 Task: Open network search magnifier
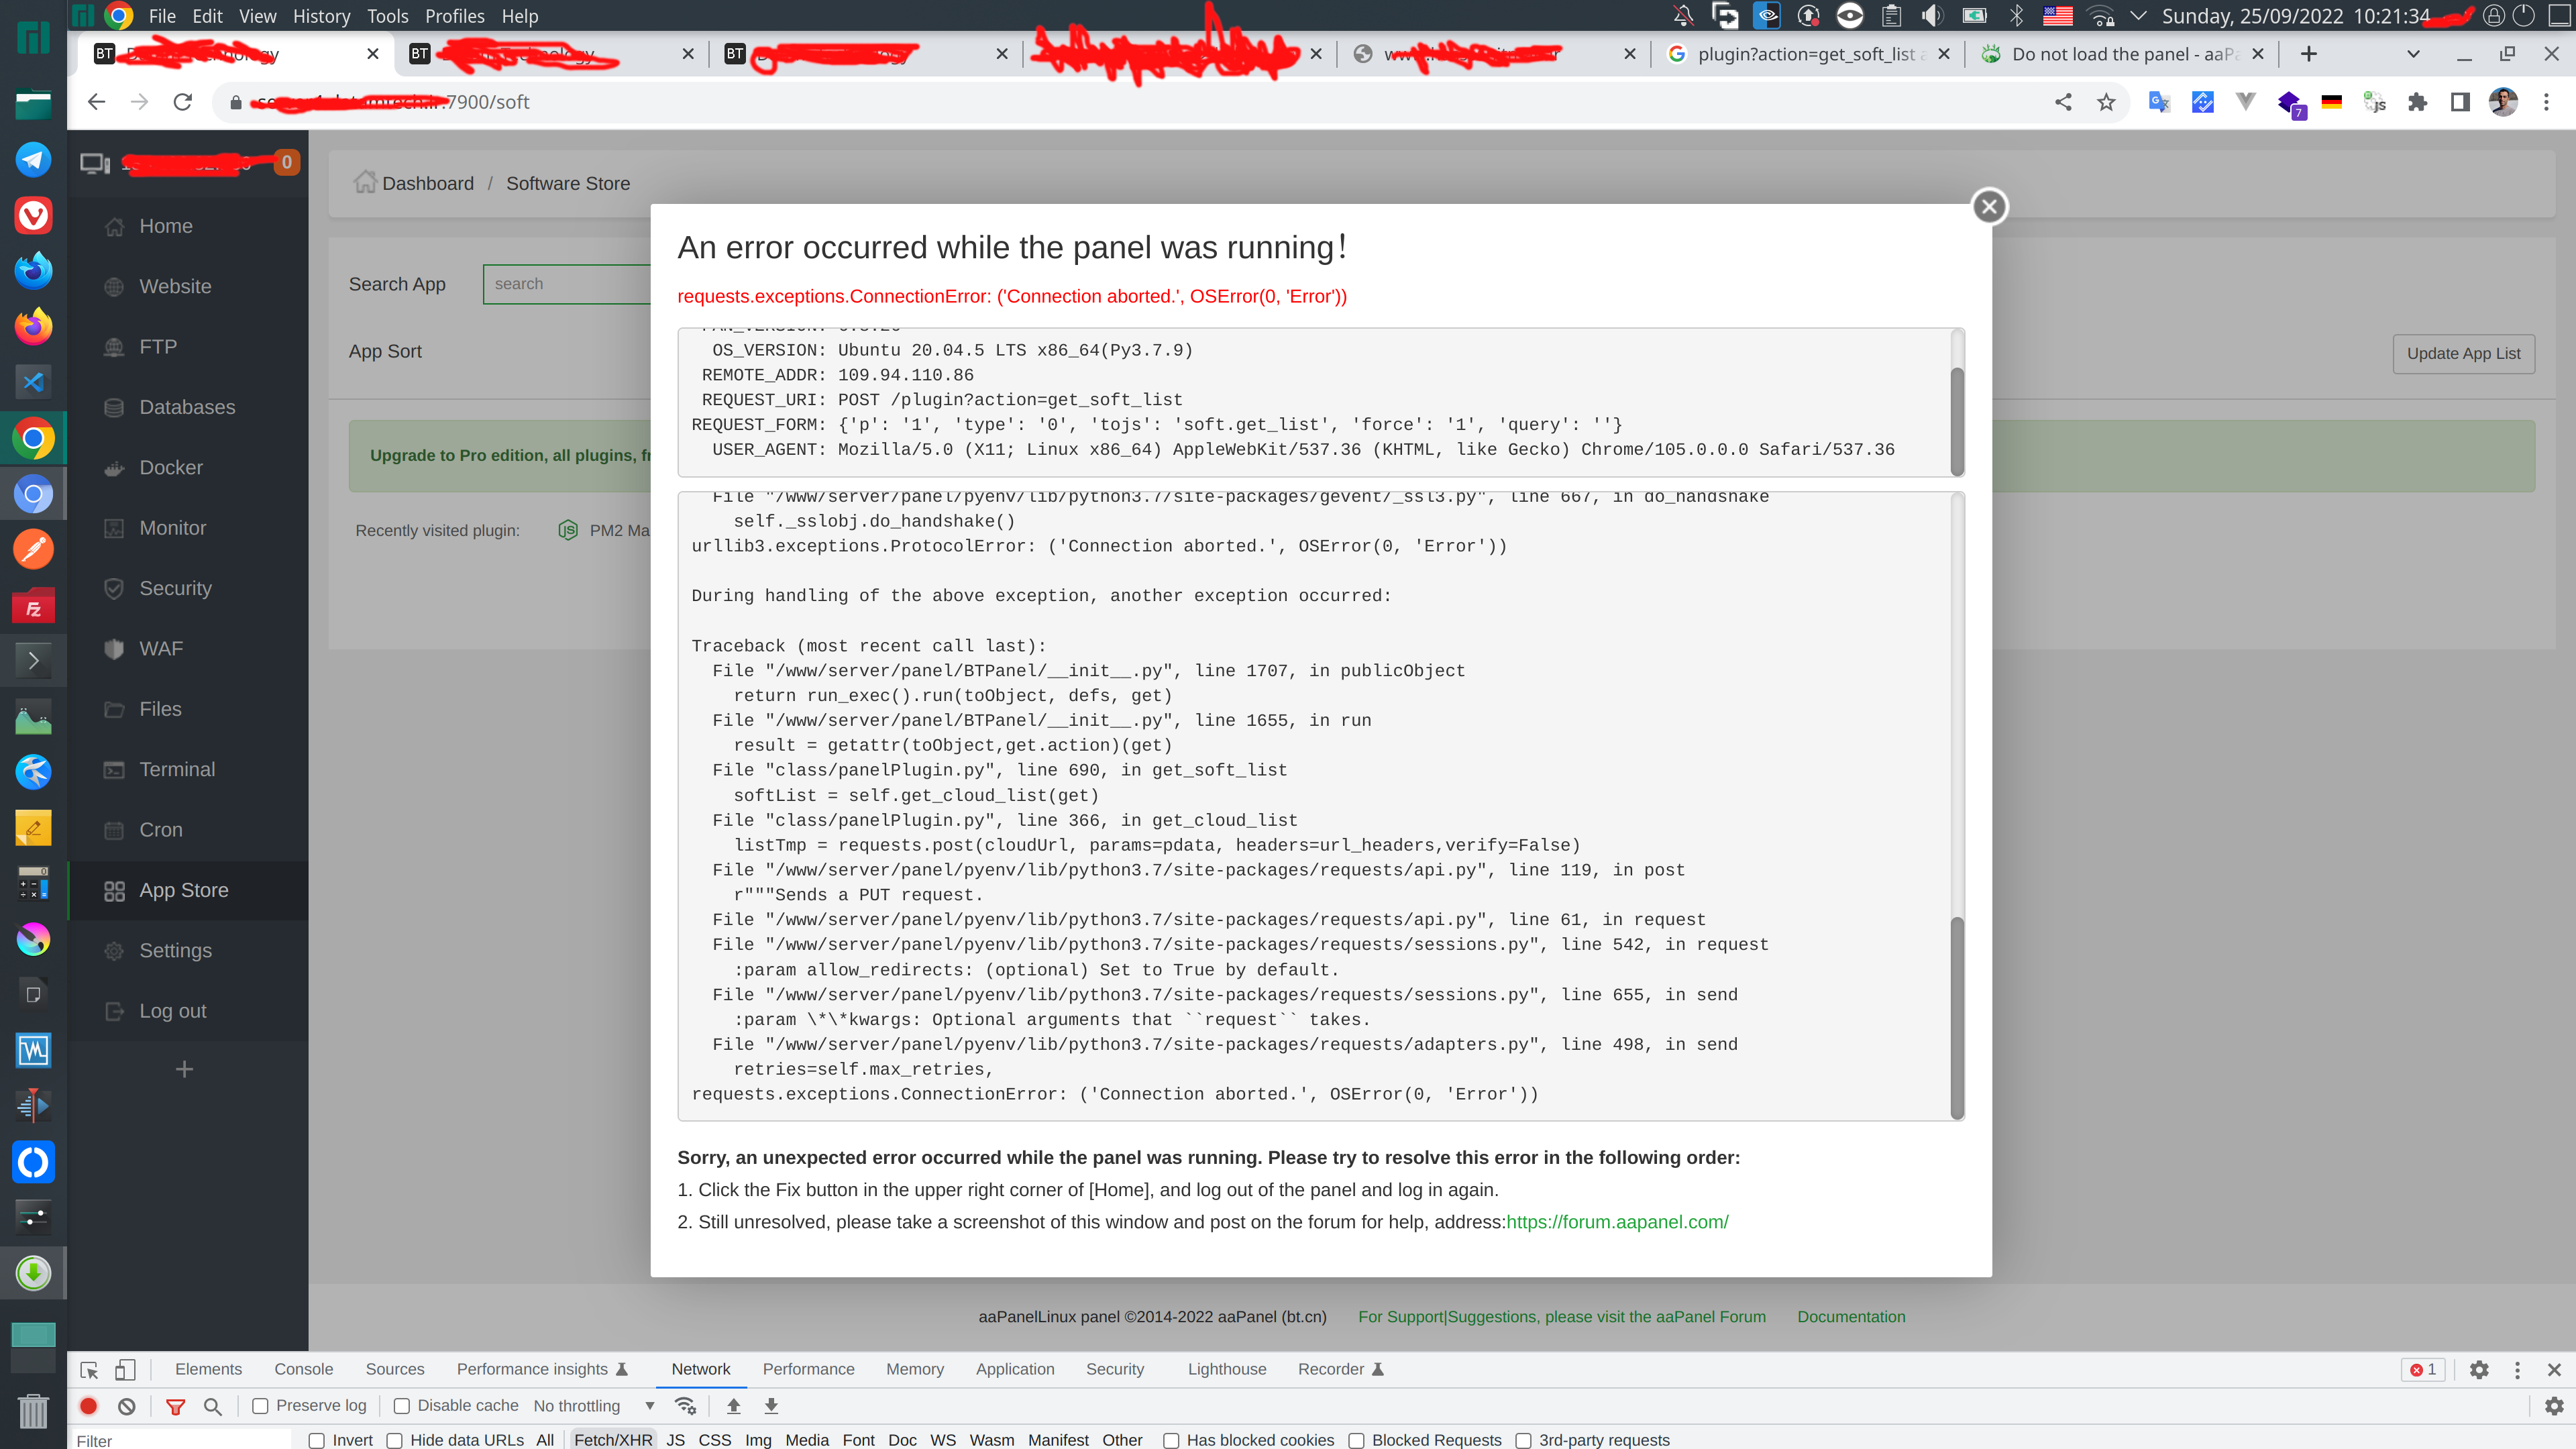pos(212,1407)
